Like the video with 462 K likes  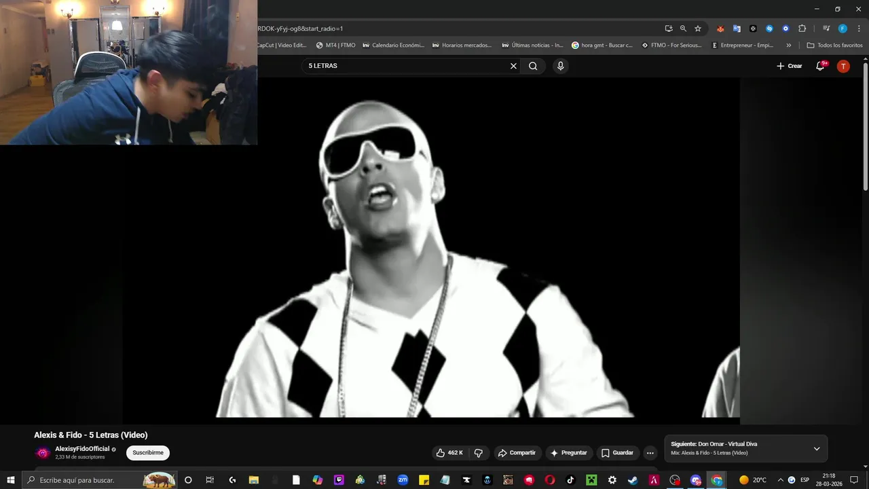point(449,453)
